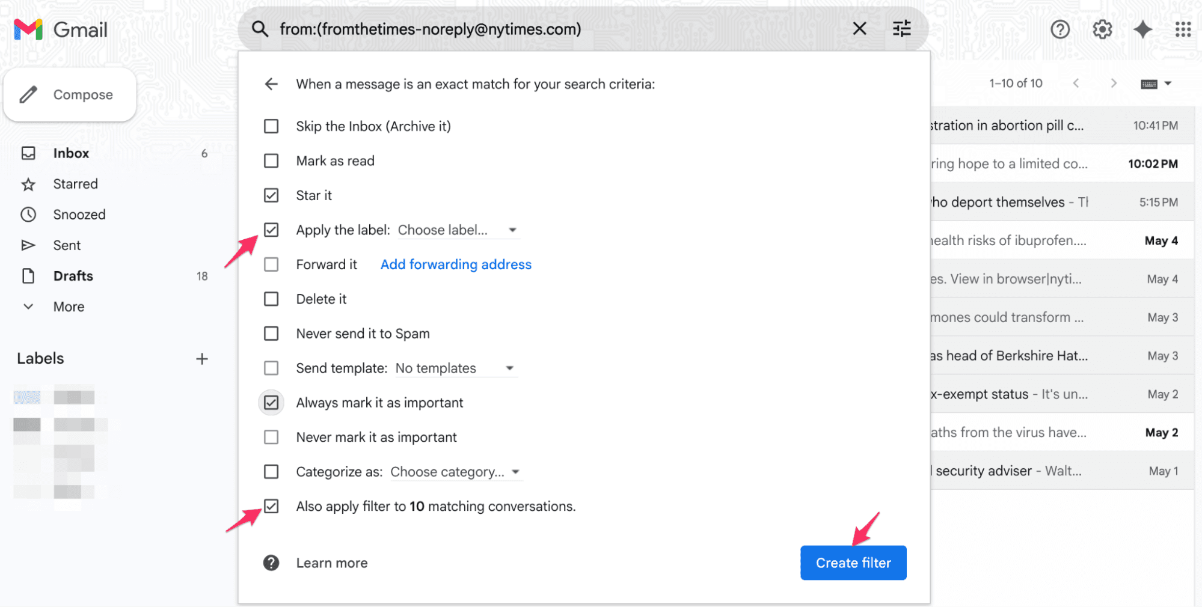The width and height of the screenshot is (1202, 607).
Task: Open the Choose label dropdown
Action: [x=458, y=230]
